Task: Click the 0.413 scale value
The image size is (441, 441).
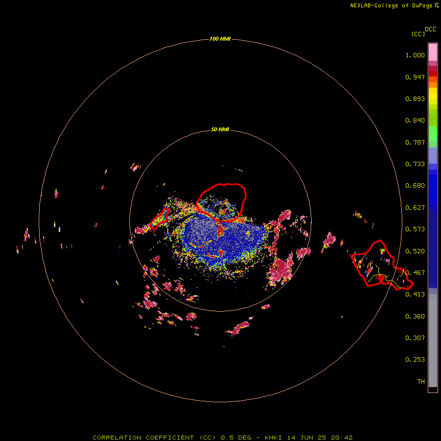Action: tap(415, 294)
